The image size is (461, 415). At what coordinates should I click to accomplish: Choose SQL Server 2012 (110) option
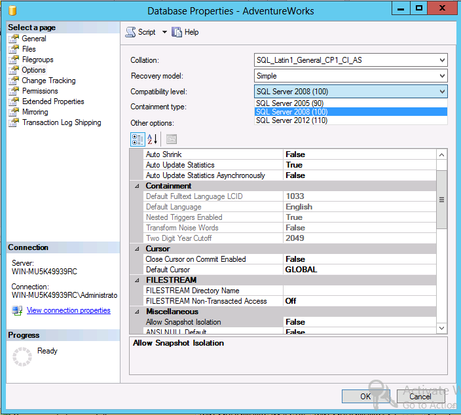(x=351, y=120)
